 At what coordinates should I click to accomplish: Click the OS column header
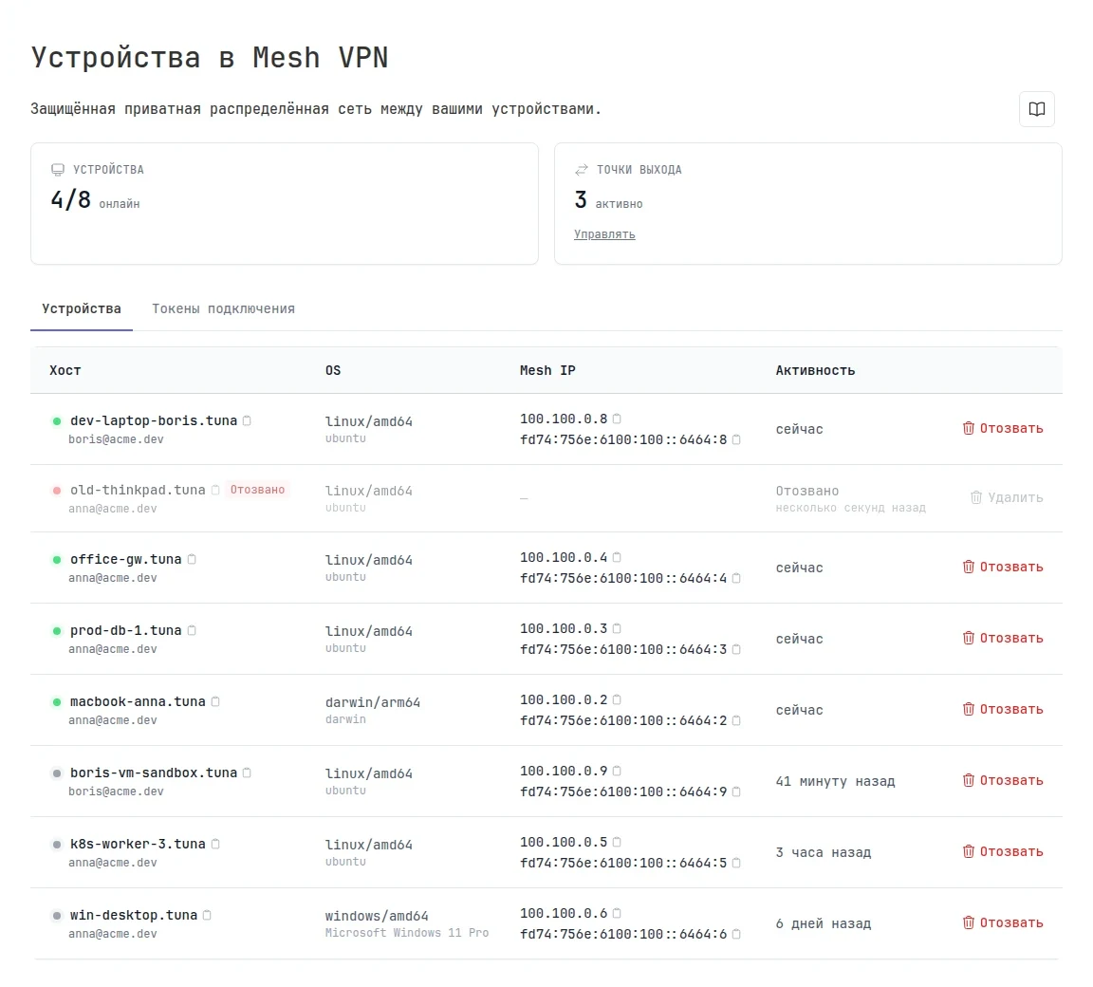tap(333, 370)
